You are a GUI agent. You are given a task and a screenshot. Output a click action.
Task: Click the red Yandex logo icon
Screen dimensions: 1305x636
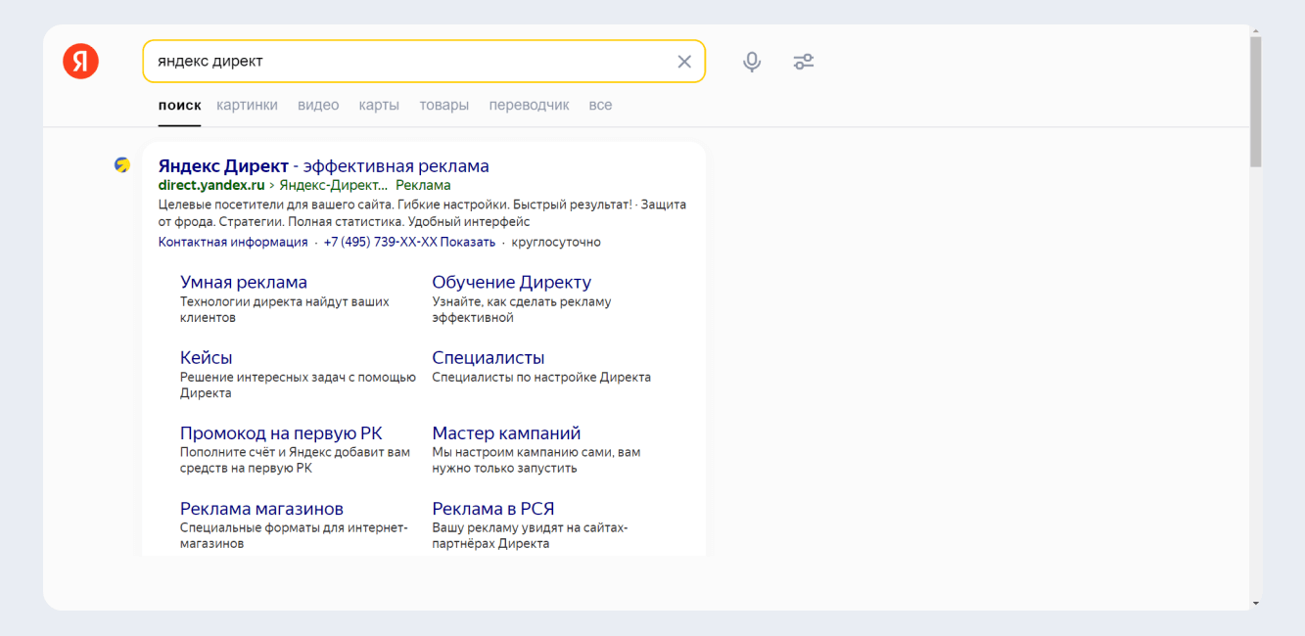(81, 62)
